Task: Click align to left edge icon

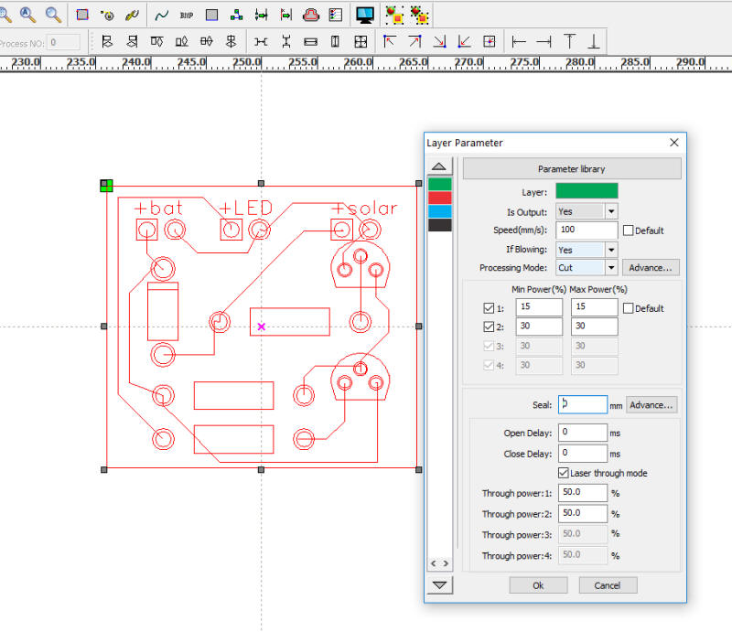Action: (520, 42)
